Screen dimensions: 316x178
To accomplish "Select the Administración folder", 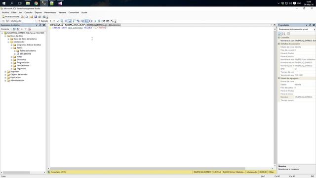I will pyautogui.click(x=17, y=81).
